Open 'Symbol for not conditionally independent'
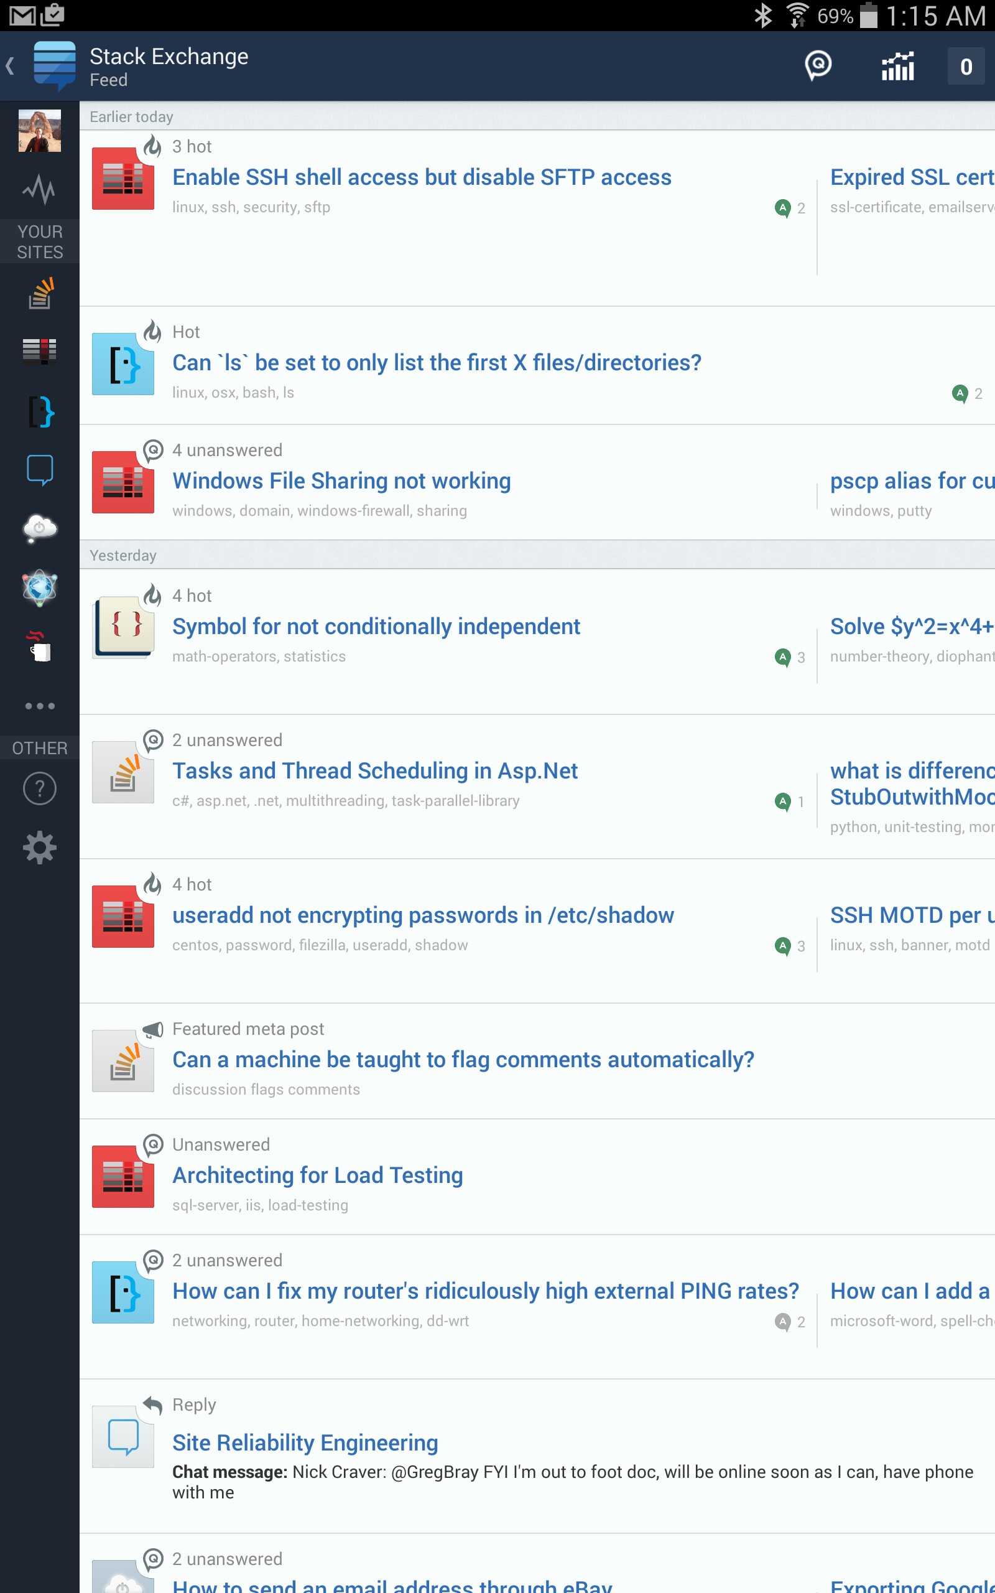 (376, 627)
